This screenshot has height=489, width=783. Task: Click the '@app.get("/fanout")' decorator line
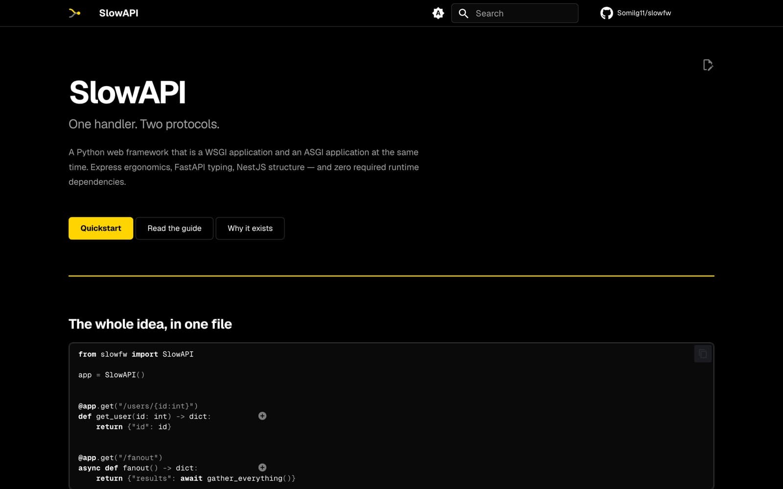click(120, 458)
